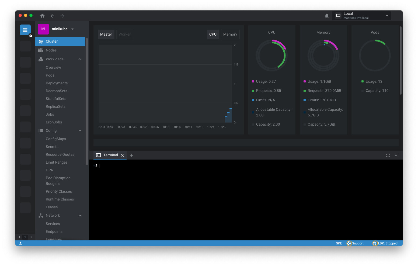Go back using the left arrow icon
This screenshot has width=418, height=266.
click(x=53, y=16)
